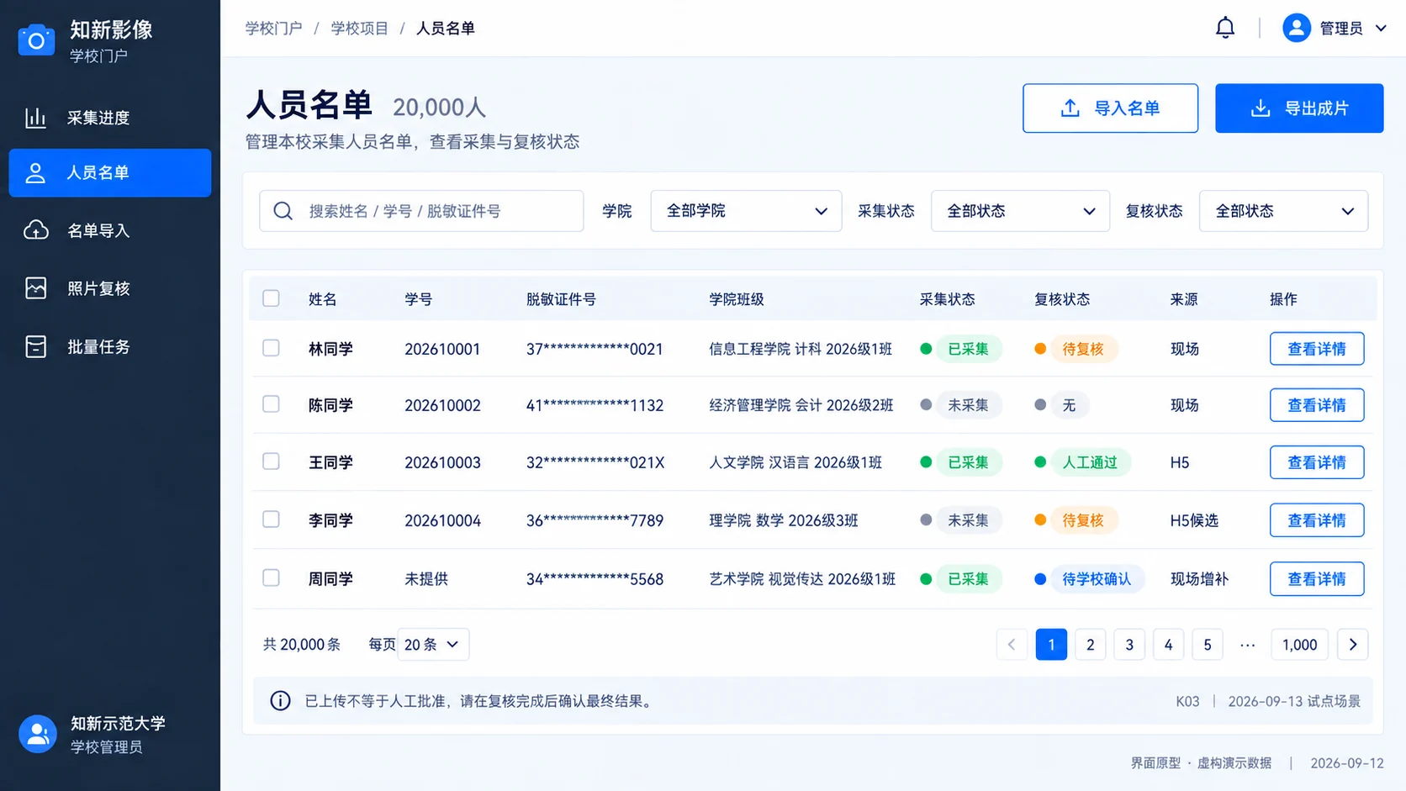Image resolution: width=1406 pixels, height=791 pixels.
Task: Open notifications bell icon
Action: pos(1225,28)
